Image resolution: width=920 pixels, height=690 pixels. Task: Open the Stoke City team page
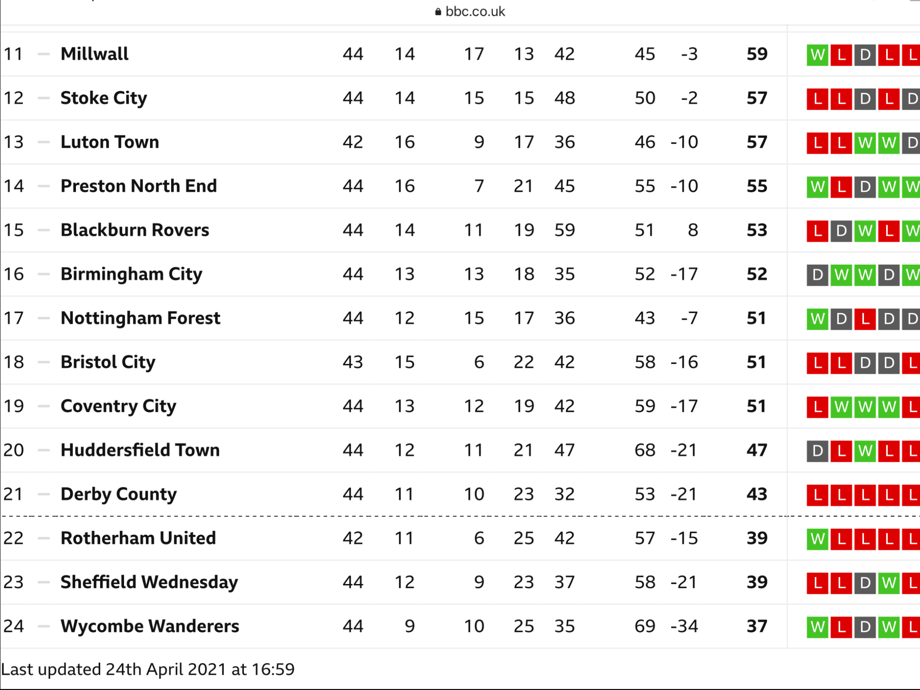click(104, 98)
